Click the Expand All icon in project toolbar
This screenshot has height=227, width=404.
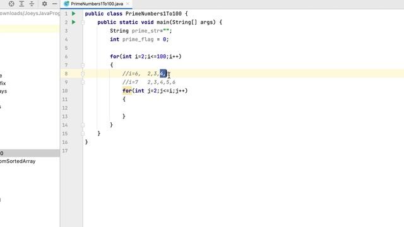(x=21, y=4)
